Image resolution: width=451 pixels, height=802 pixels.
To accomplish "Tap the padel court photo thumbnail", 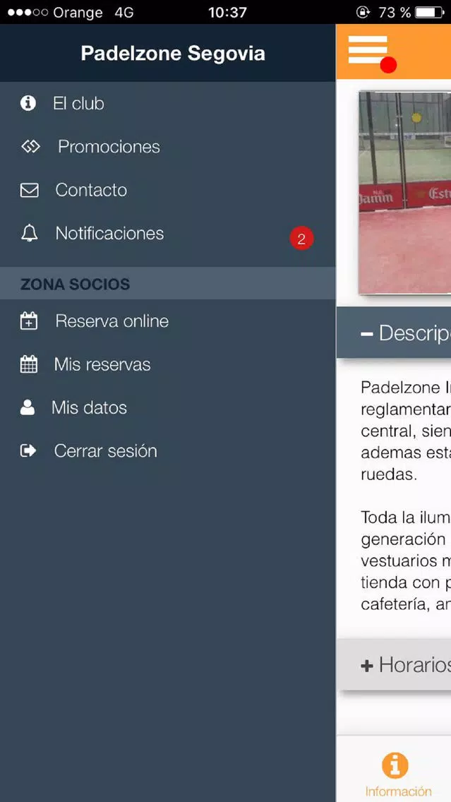I will click(405, 193).
